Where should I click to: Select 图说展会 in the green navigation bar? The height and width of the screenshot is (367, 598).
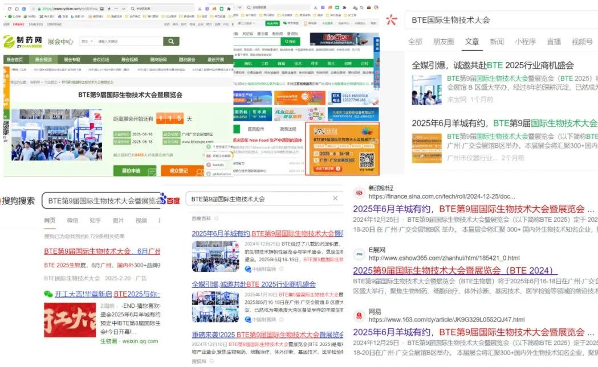187,59
